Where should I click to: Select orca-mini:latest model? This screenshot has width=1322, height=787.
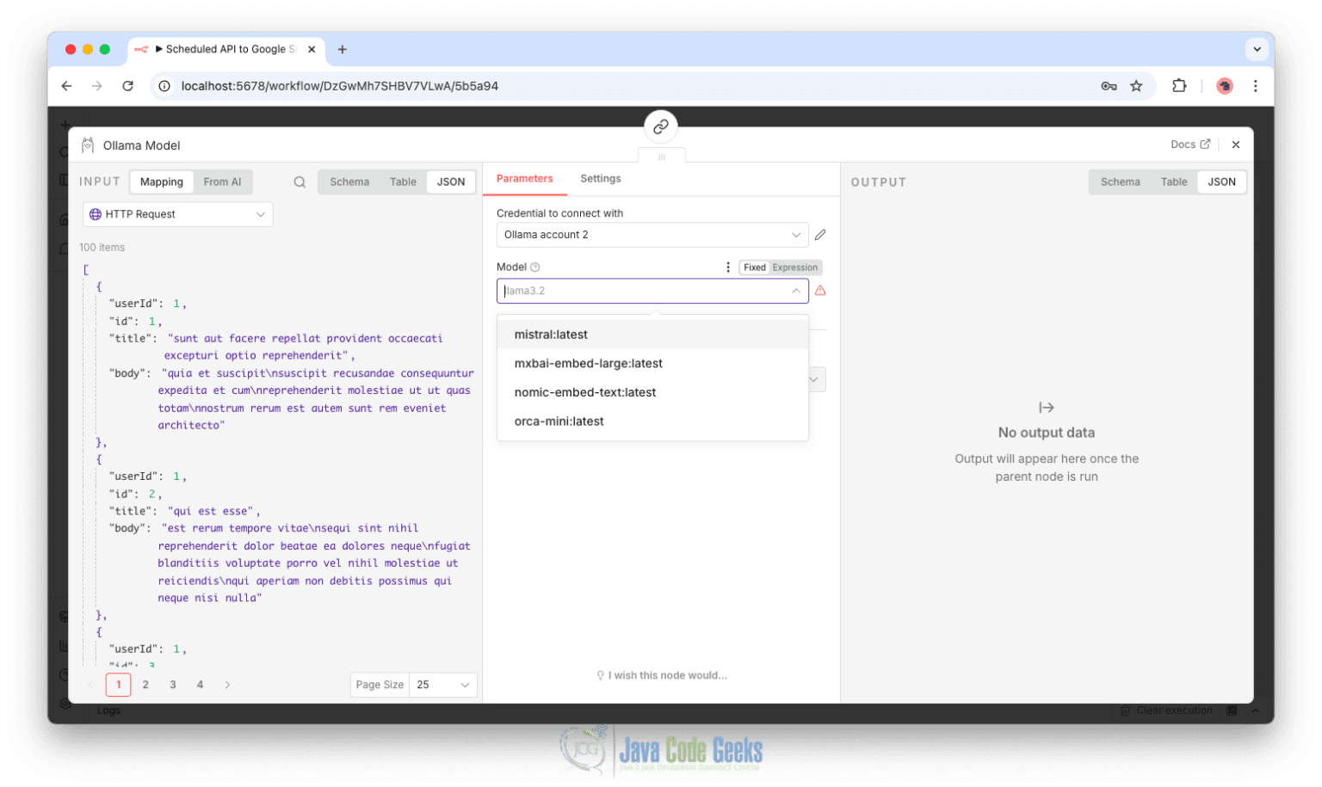point(652,421)
